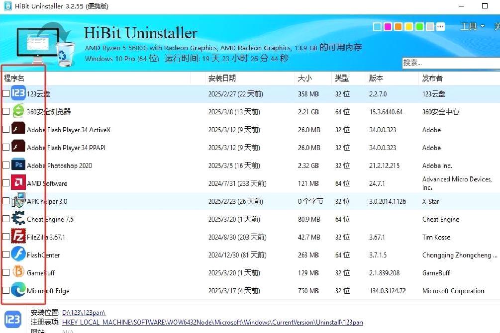The height and width of the screenshot is (333, 500).
Task: Toggle the Microsoft Edge checkbox
Action: [6, 290]
